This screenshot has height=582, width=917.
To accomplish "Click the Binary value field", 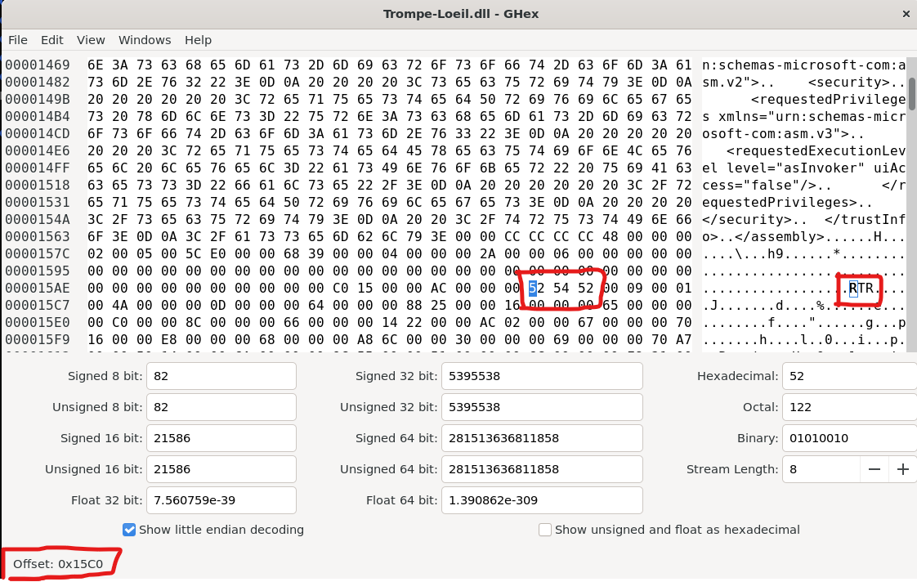I will click(848, 438).
